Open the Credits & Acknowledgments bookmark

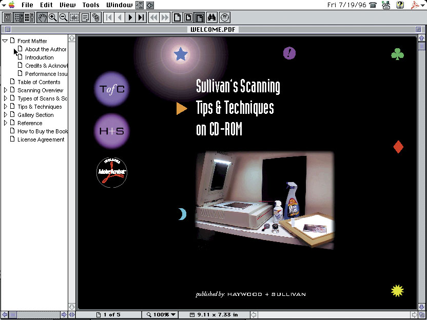tap(46, 66)
